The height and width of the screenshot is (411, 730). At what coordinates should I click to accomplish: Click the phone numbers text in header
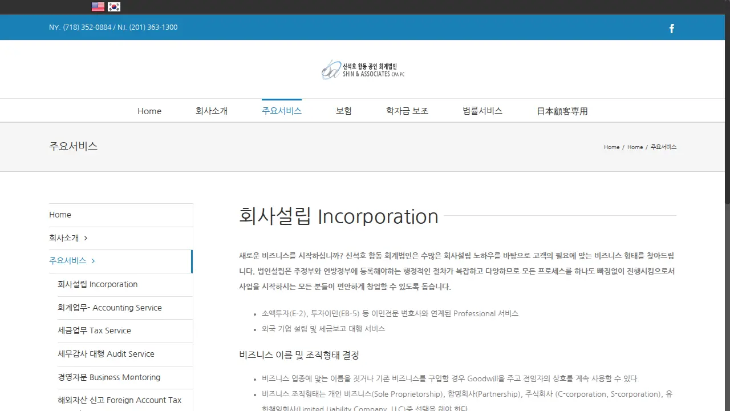tap(113, 27)
